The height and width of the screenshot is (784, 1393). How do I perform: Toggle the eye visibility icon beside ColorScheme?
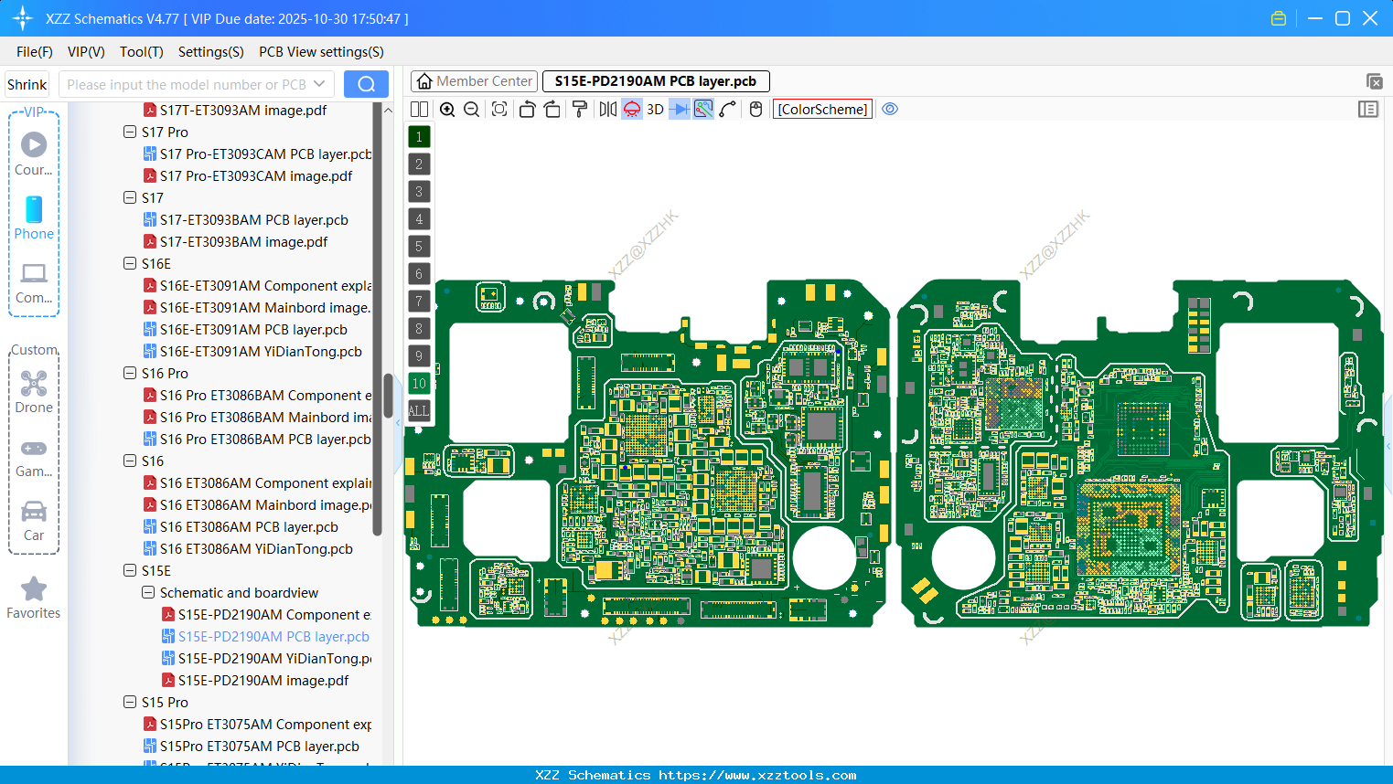890,109
